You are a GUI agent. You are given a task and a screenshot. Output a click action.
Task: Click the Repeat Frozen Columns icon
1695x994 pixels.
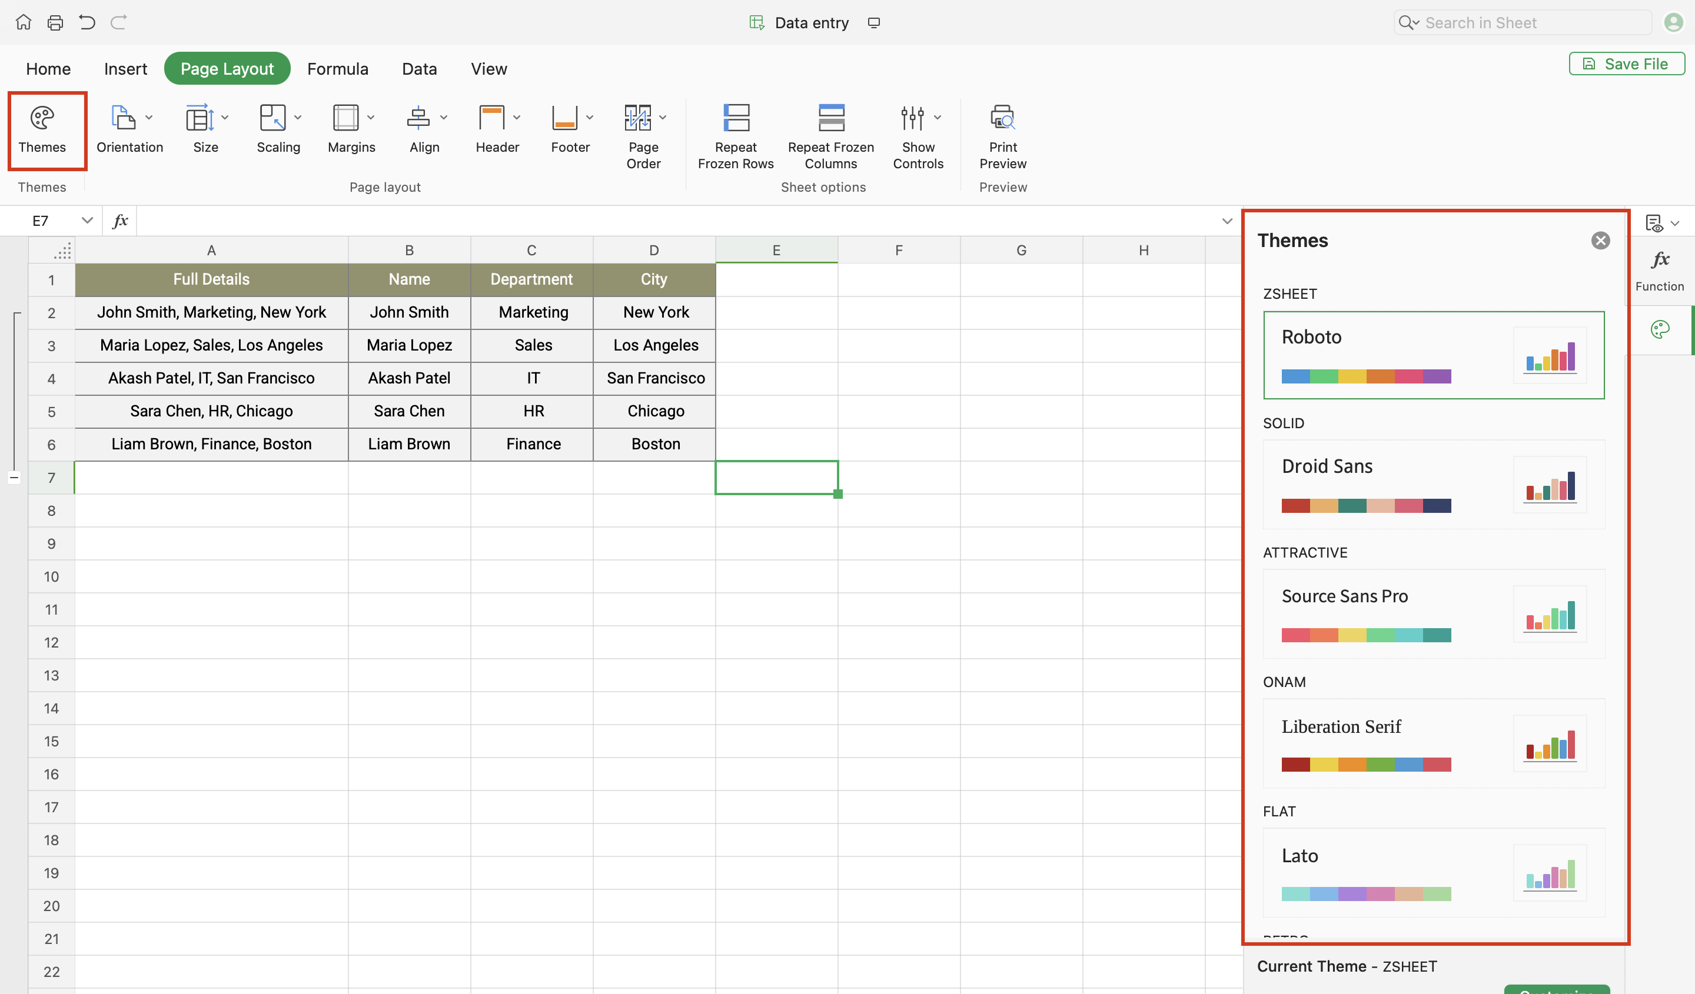pos(830,118)
